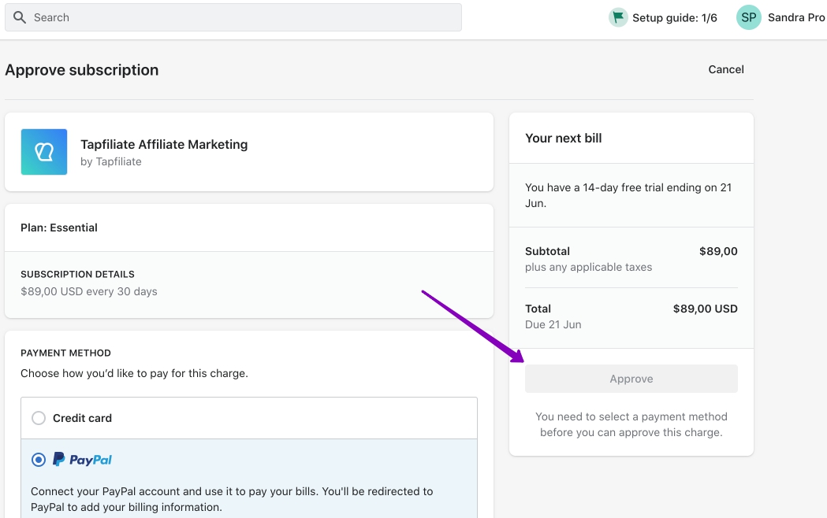Click the Plan: Essential text
The image size is (827, 518).
[x=59, y=228]
